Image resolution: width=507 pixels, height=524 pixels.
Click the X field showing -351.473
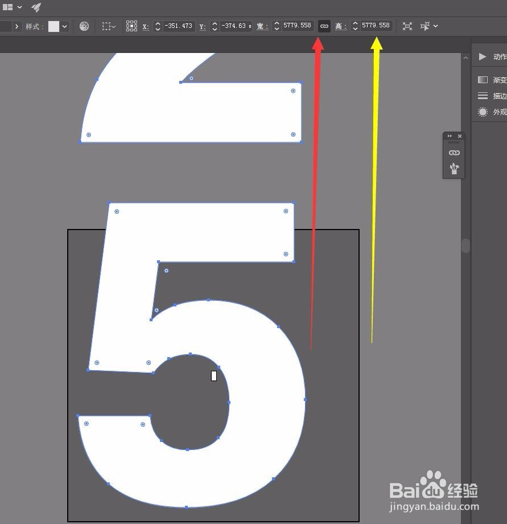[179, 26]
